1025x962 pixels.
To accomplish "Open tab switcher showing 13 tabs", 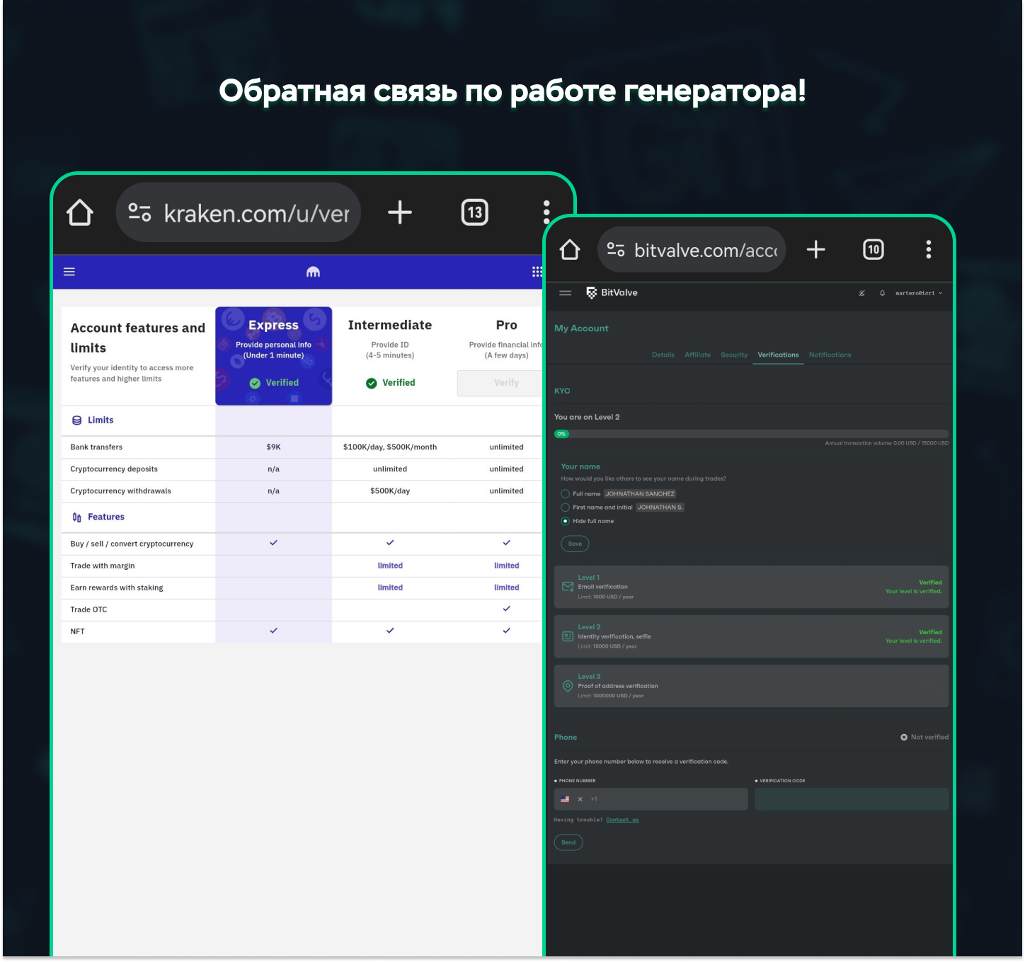I will tap(474, 212).
